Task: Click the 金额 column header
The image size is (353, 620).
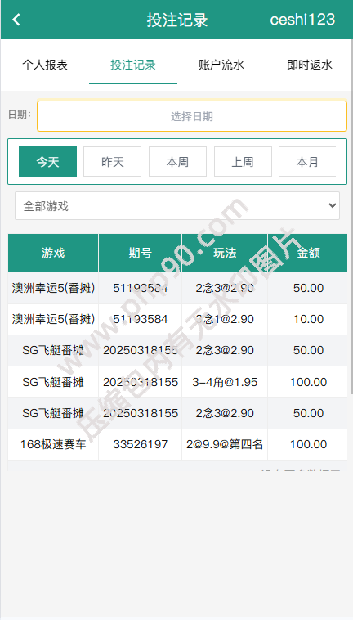Action: click(x=308, y=253)
